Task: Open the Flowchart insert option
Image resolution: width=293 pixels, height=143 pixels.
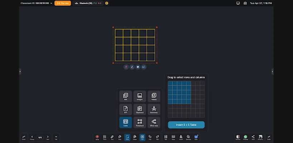Action: point(140,122)
